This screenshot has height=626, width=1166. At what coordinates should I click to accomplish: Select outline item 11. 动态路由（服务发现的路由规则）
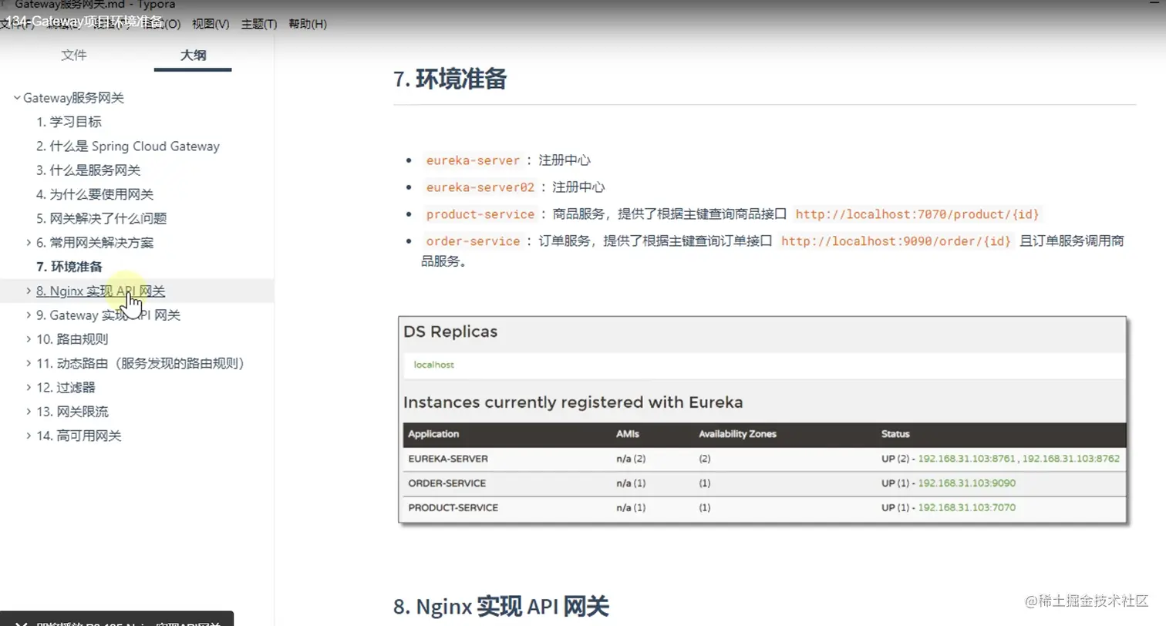140,363
